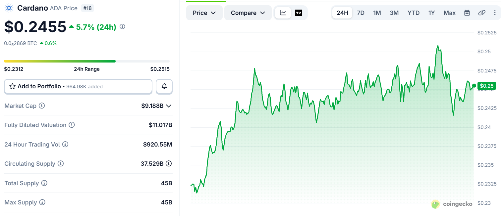
Task: Click the 2869 BTC price text
Action: point(21,43)
